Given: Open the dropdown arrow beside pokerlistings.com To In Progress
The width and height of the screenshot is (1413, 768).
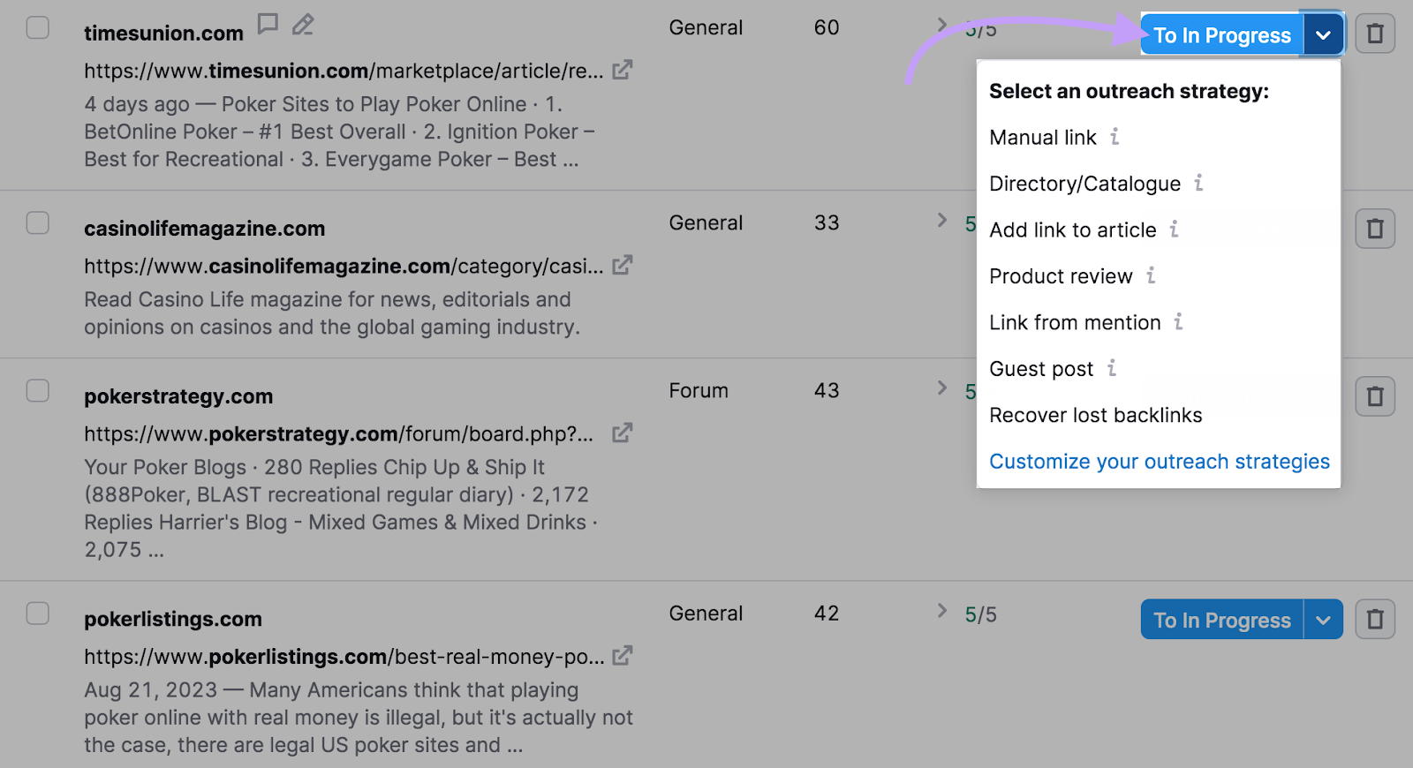Looking at the screenshot, I should tap(1323, 620).
